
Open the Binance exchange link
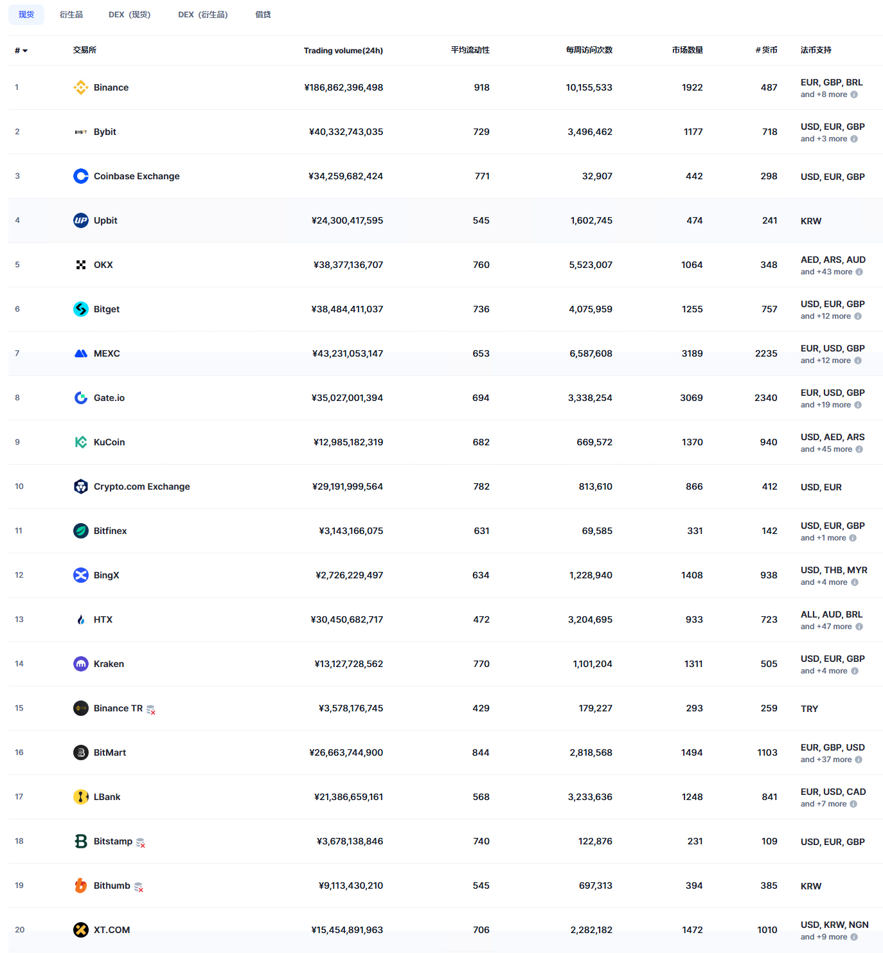pos(111,87)
